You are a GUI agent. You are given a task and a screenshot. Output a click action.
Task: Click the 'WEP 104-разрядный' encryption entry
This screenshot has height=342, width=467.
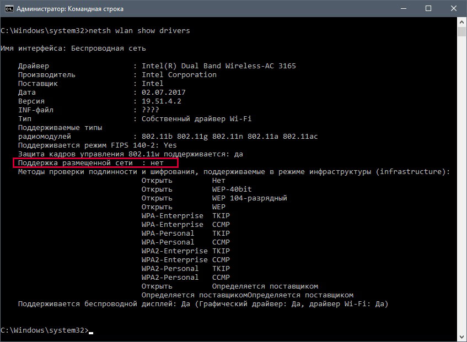249,198
